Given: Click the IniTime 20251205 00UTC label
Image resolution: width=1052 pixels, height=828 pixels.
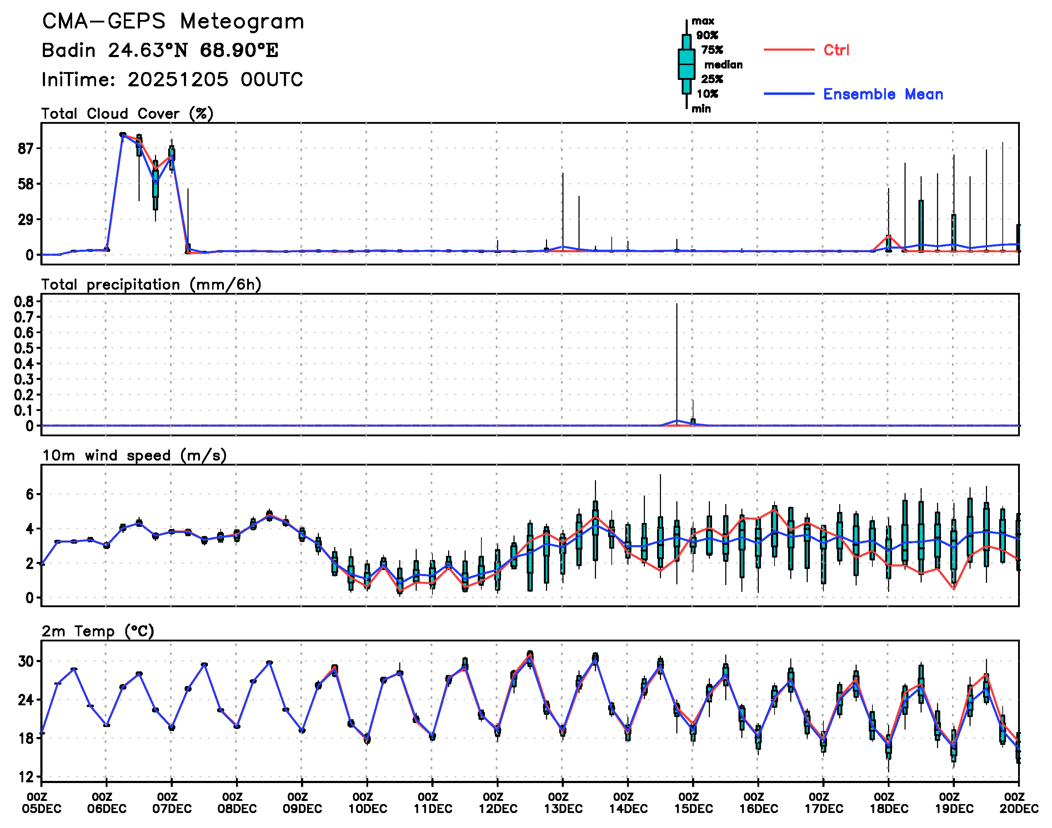Looking at the screenshot, I should 172,80.
